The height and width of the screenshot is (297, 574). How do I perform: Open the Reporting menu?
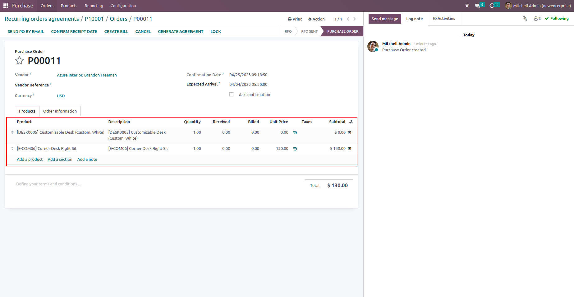point(94,6)
